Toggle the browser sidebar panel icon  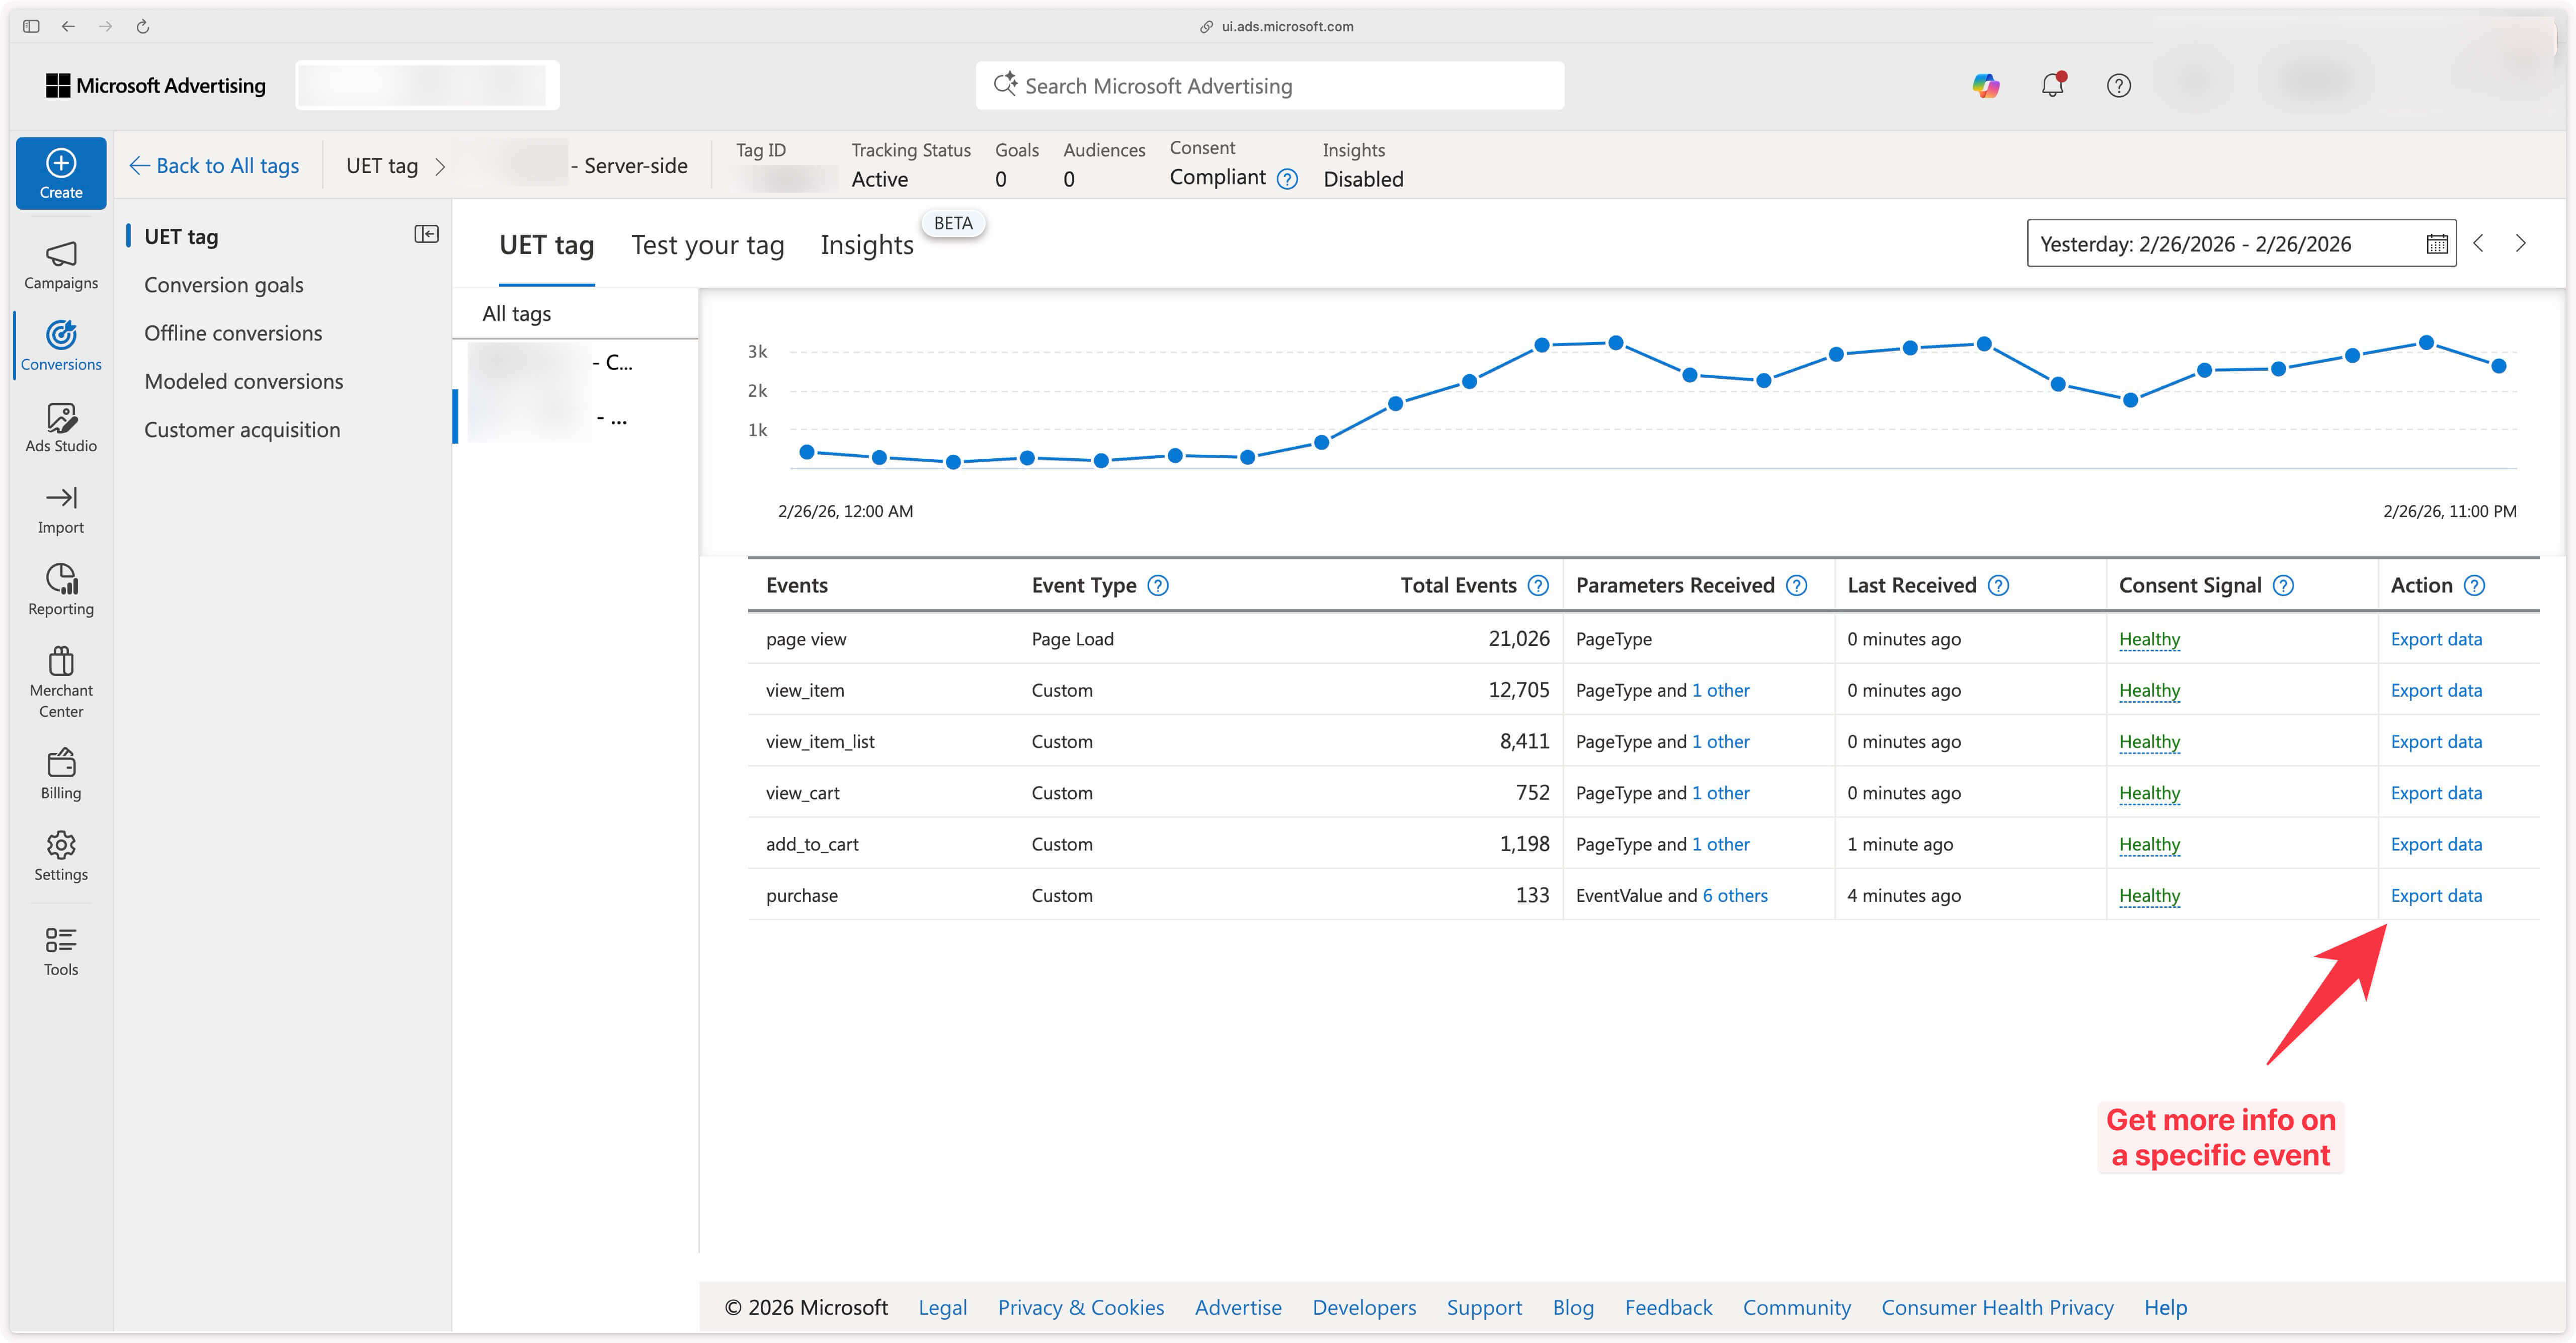[x=31, y=27]
